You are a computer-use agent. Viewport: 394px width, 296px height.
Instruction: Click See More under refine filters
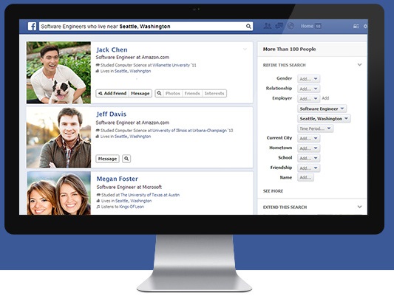click(x=273, y=191)
